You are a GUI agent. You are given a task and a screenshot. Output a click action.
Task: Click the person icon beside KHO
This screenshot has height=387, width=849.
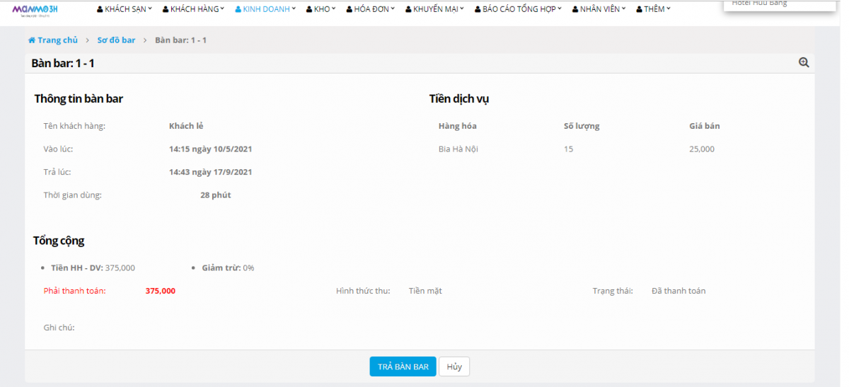click(309, 10)
